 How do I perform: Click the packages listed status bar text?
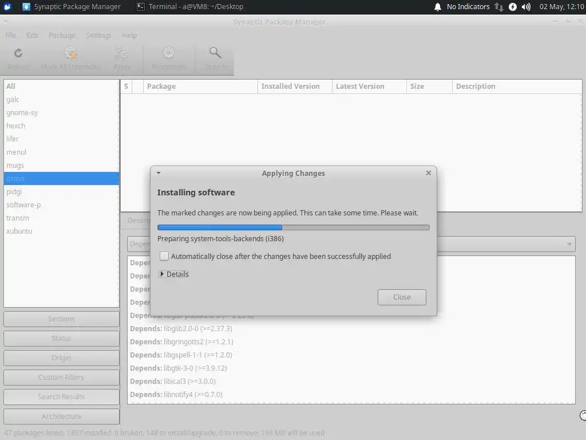click(164, 433)
